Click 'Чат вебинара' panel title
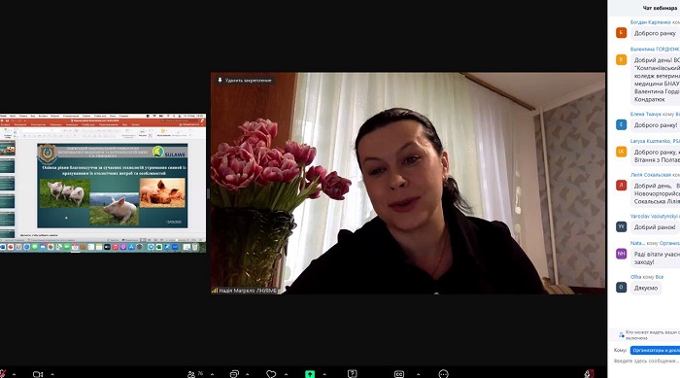The image size is (680, 378). 660,8
